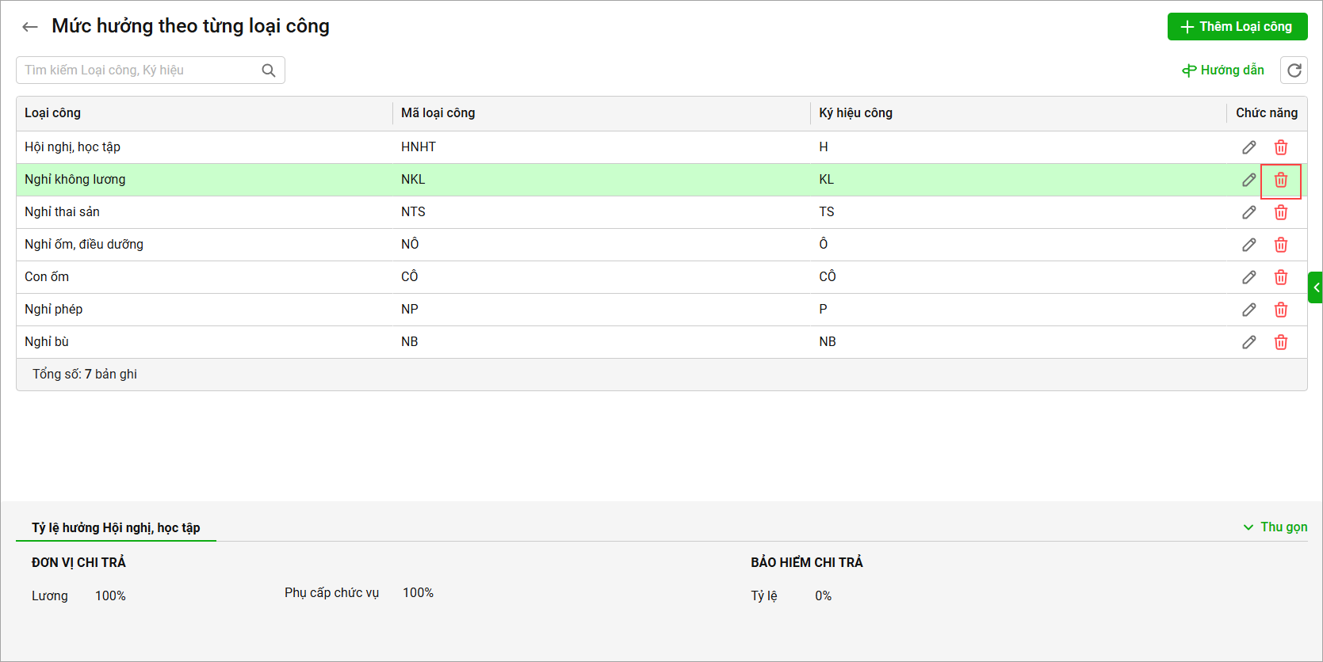Image resolution: width=1323 pixels, height=662 pixels.
Task: Edit the Nghỉ bù row
Action: [1249, 342]
